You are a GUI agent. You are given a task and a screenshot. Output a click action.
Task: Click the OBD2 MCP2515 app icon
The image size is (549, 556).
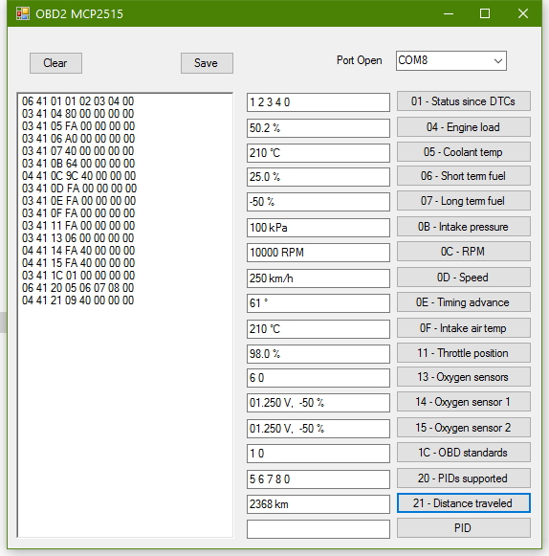[x=23, y=13]
